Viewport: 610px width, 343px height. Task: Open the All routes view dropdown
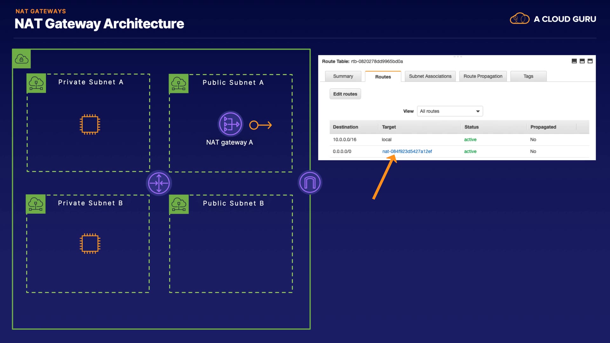[449, 111]
